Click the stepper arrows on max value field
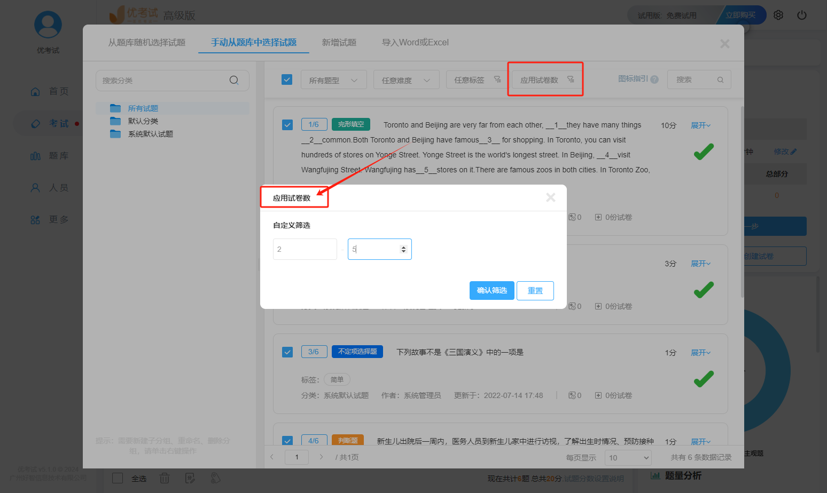Screen dimensions: 827x493 (x=403, y=249)
